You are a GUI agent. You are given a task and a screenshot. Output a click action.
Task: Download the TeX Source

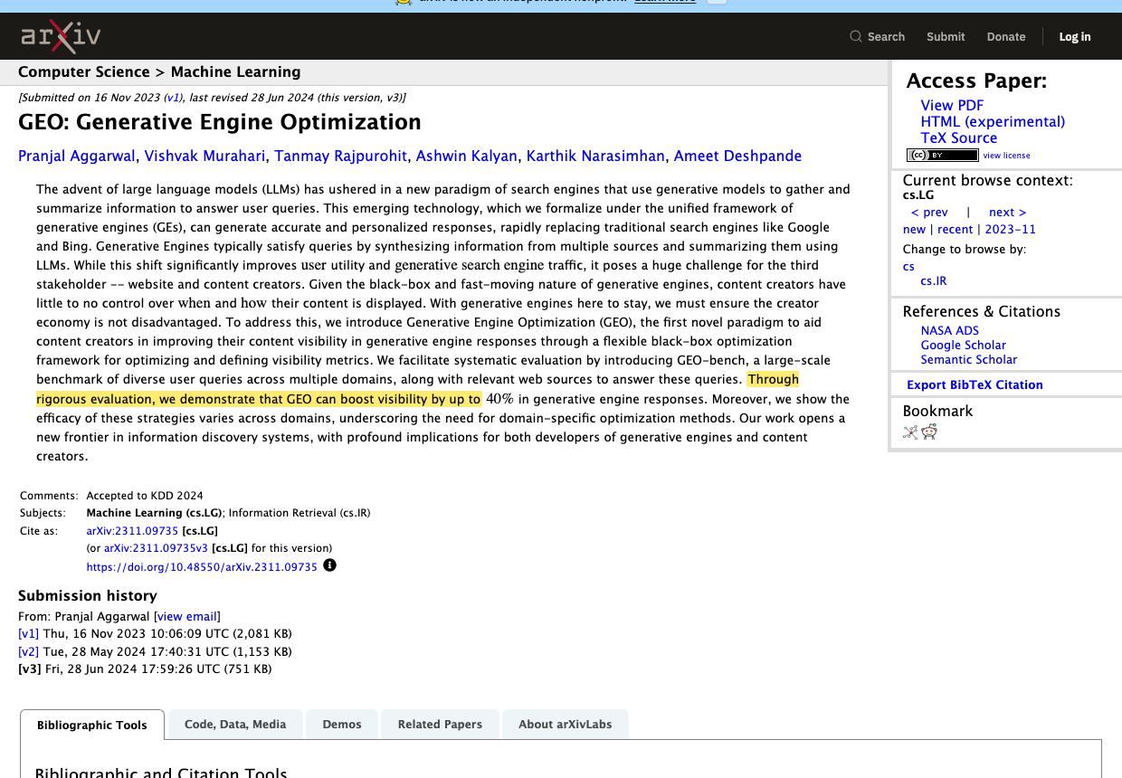[x=959, y=138]
